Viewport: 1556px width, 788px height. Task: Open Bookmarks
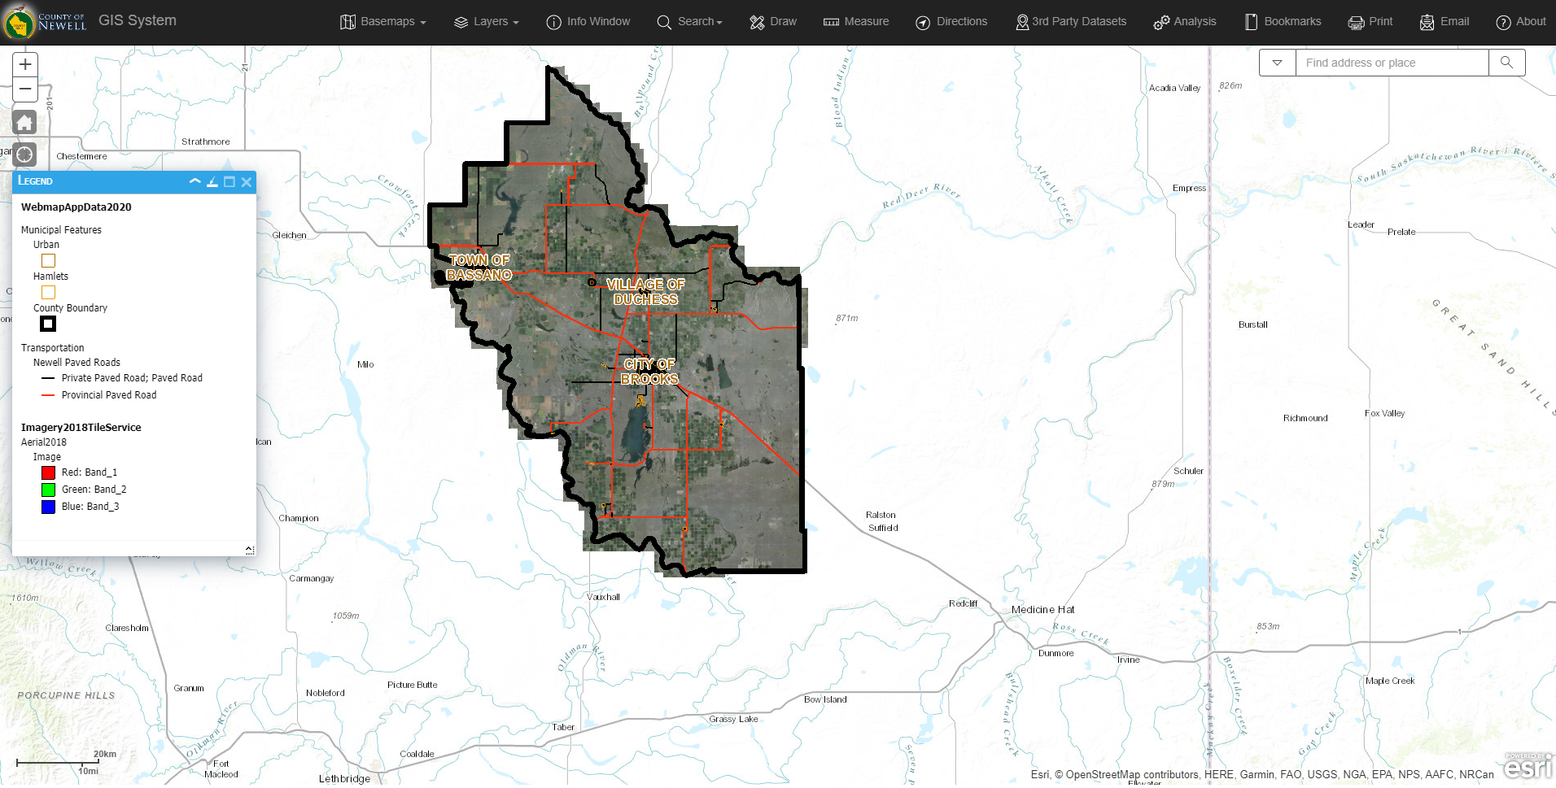[1283, 22]
